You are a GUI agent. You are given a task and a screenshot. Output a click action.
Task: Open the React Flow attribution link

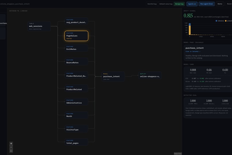(178, 154)
